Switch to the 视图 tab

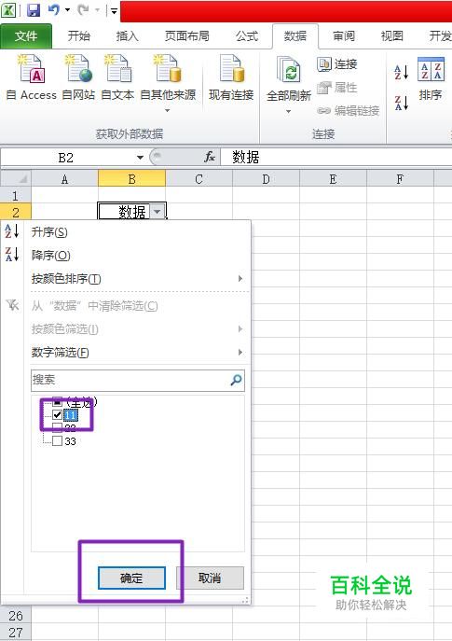pyautogui.click(x=392, y=36)
